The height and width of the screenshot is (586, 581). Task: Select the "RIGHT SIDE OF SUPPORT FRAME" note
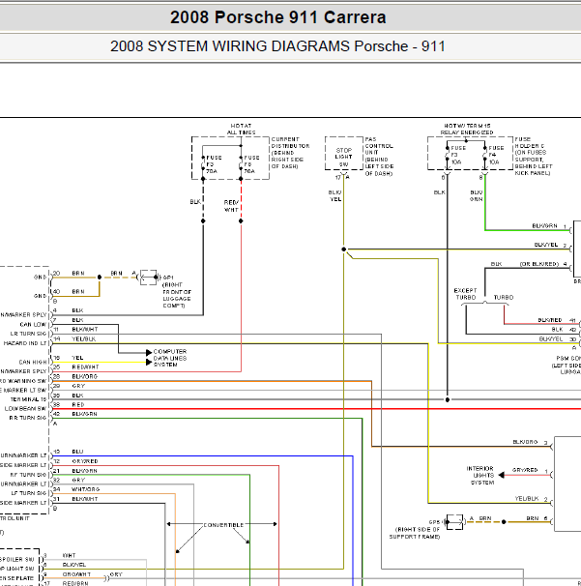tap(418, 533)
